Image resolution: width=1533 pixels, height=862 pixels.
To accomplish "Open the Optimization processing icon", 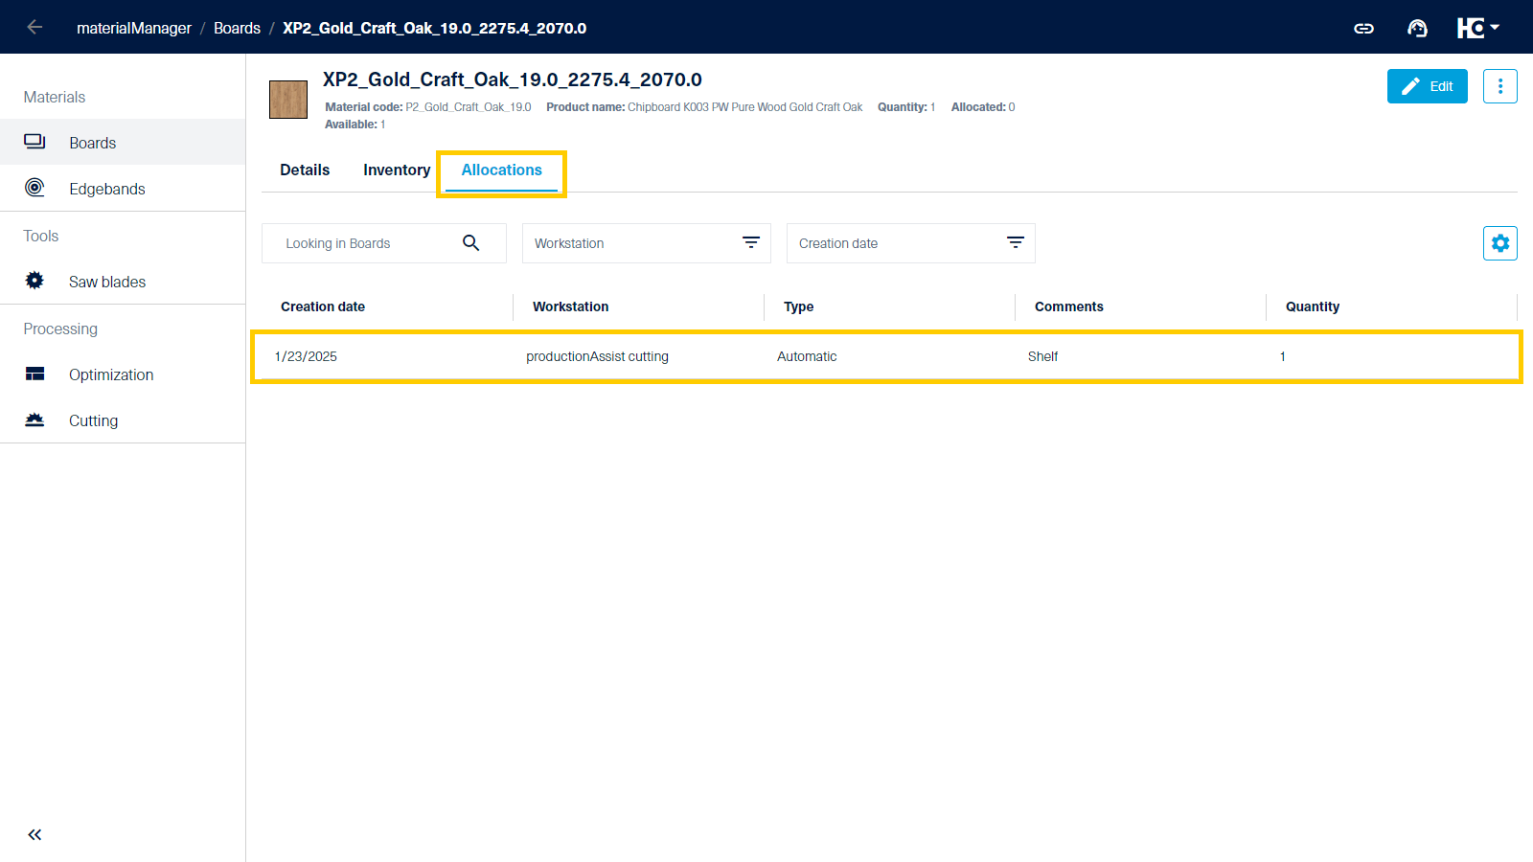I will tap(34, 374).
